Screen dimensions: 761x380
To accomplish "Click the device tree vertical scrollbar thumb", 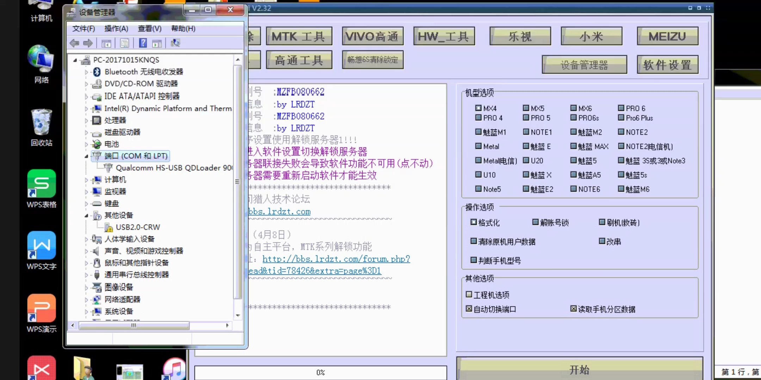I will 238,181.
